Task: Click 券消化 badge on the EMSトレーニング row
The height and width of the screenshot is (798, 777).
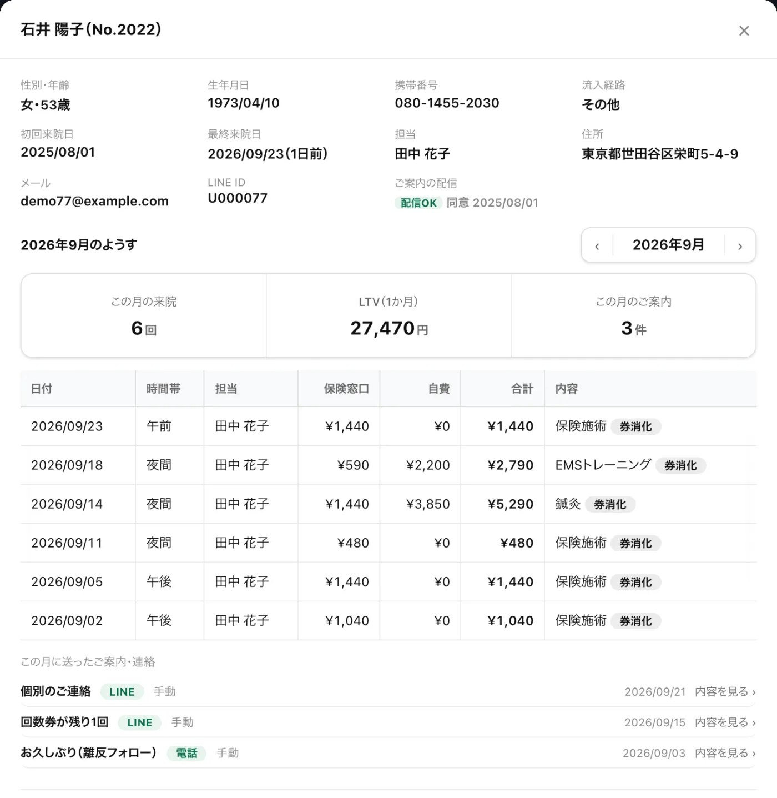Action: 680,466
